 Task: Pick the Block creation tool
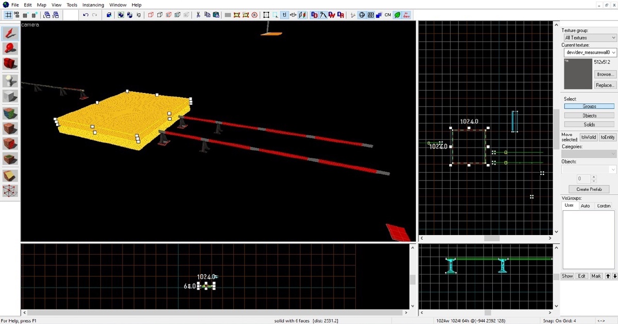[x=10, y=96]
